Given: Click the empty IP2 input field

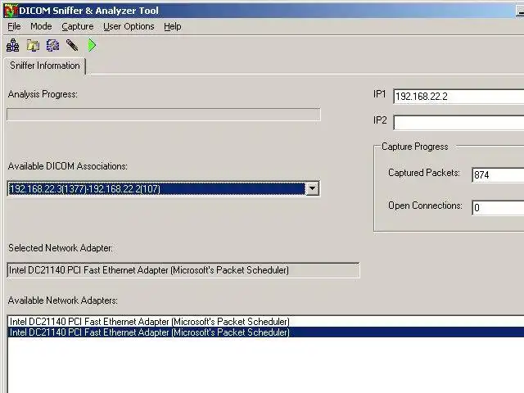Looking at the screenshot, I should (x=458, y=122).
